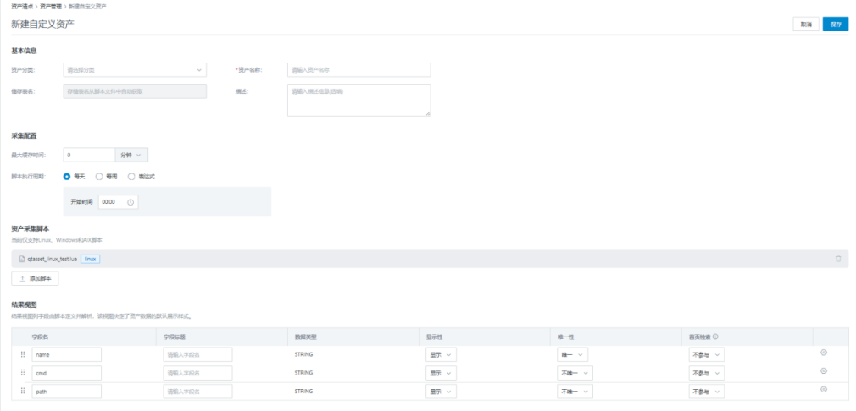Viewport: 856px width, 411px height.
Task: Click the circle action icon in path row
Action: click(x=824, y=389)
